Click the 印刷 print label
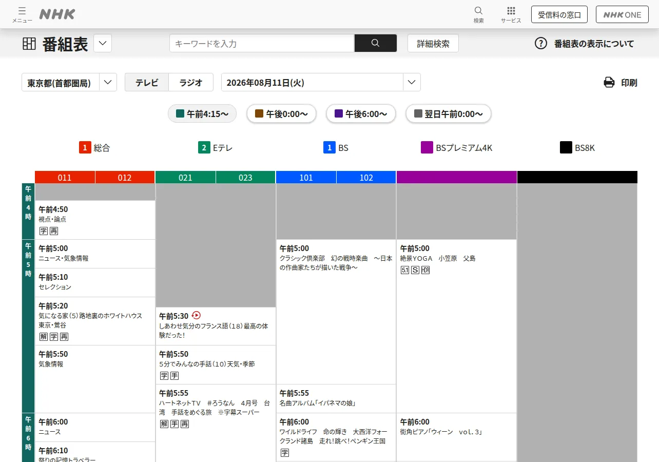 [629, 83]
